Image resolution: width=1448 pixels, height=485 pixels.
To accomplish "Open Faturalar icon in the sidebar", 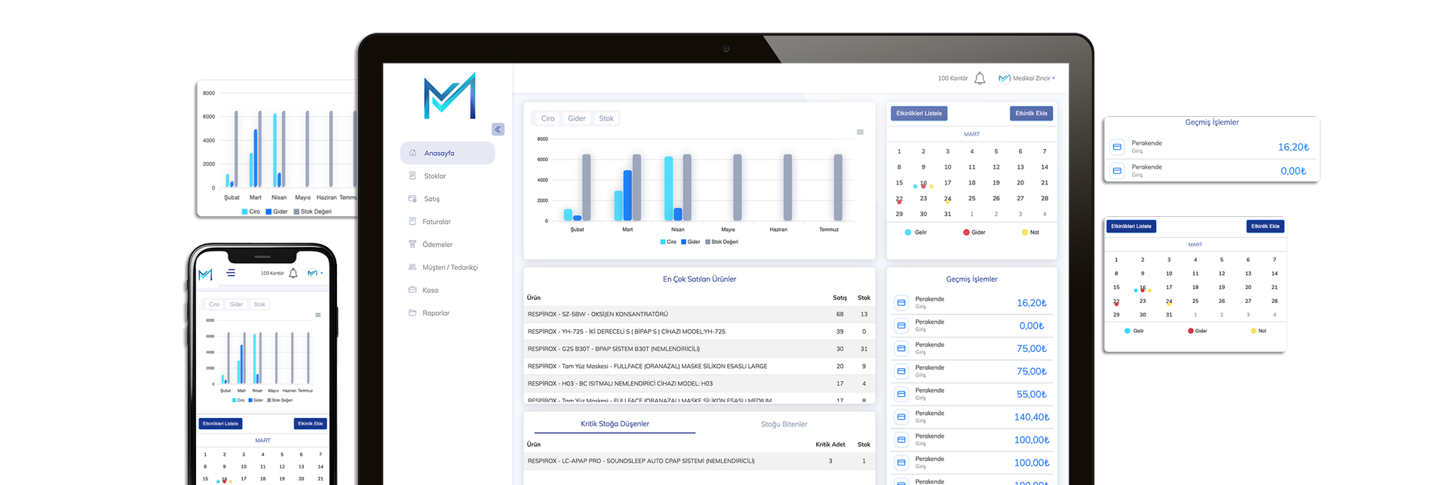I will coord(413,221).
